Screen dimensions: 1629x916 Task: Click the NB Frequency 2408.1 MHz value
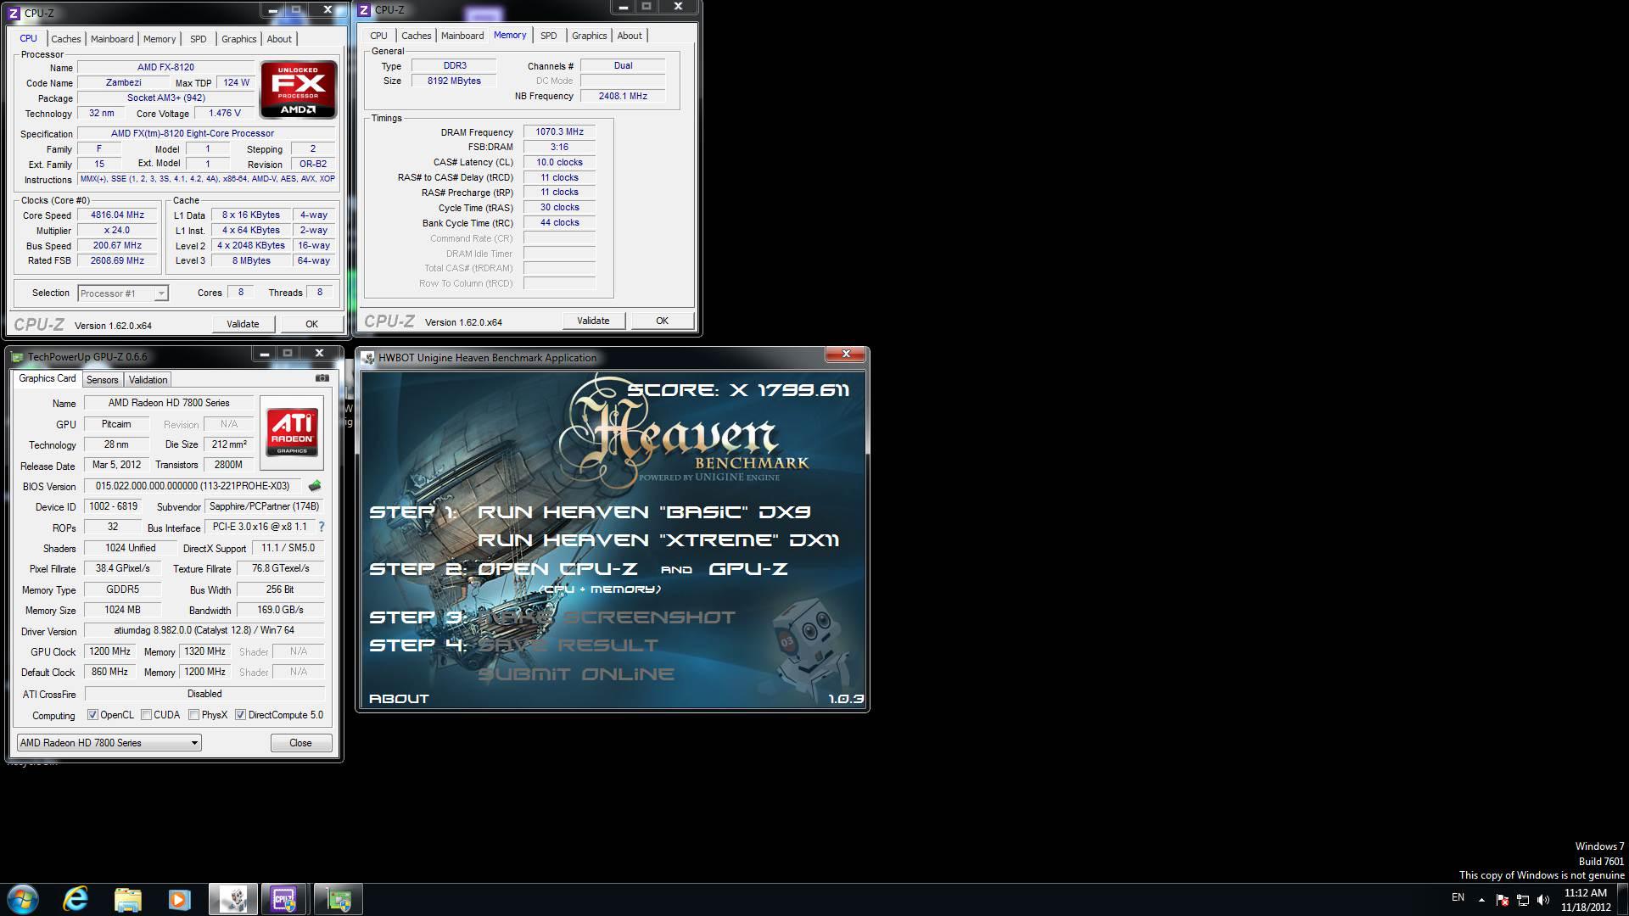[x=623, y=96]
